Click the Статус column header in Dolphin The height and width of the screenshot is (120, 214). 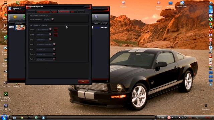[104, 23]
